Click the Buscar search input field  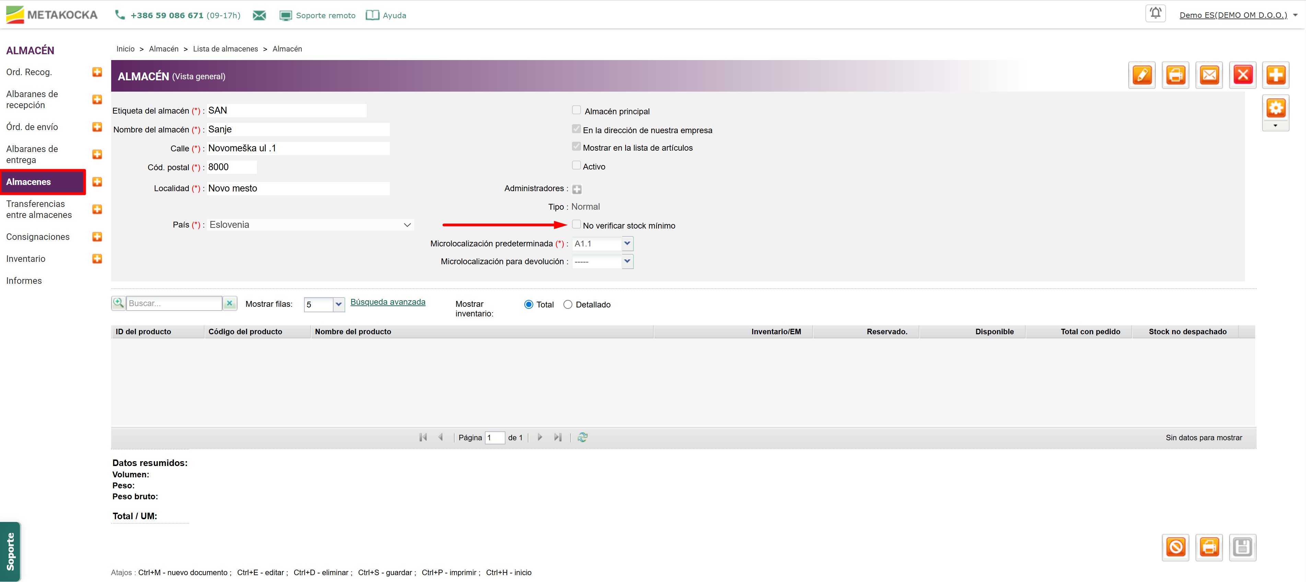point(173,303)
